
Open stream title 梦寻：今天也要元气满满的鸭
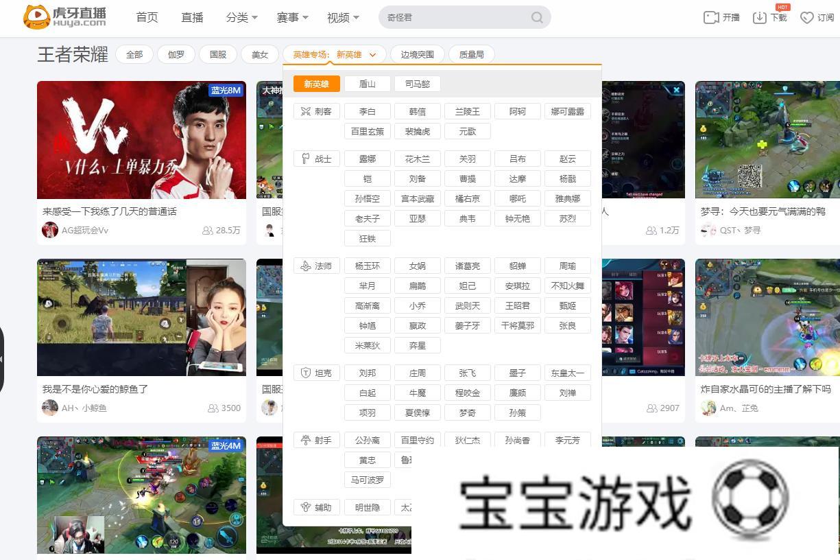click(x=763, y=211)
